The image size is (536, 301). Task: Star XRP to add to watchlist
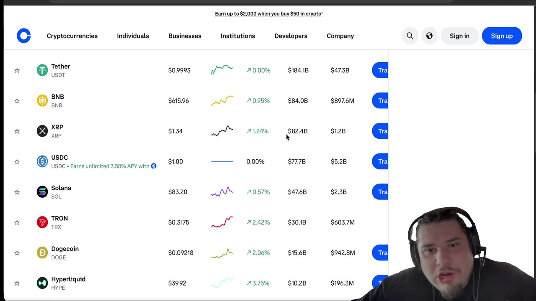(17, 131)
